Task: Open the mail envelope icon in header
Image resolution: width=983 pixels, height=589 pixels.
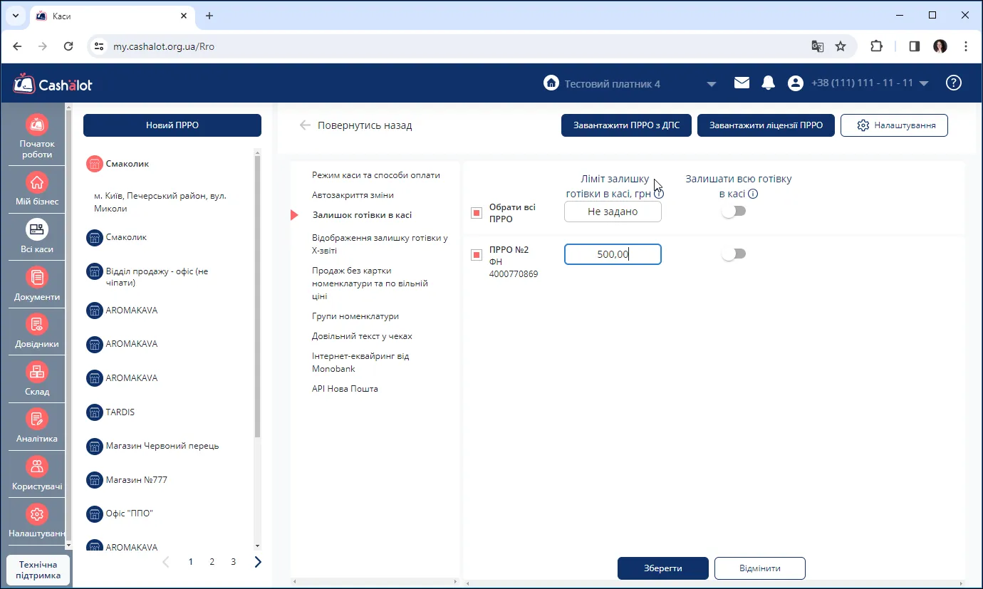Action: tap(742, 83)
